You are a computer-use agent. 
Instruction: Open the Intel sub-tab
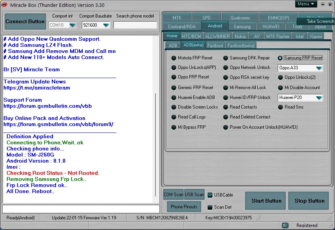click(x=300, y=37)
